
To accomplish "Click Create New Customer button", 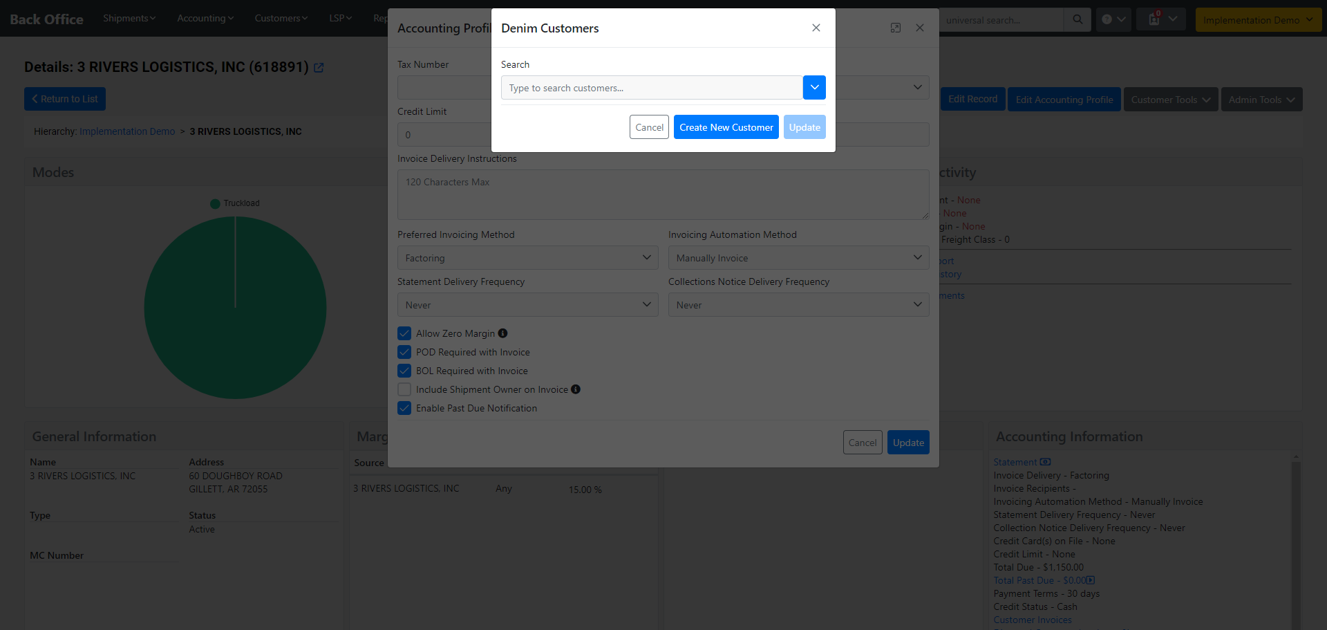I will point(726,127).
